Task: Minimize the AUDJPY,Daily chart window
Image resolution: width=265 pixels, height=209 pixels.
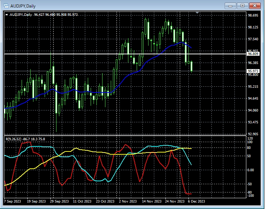Action: 230,6
